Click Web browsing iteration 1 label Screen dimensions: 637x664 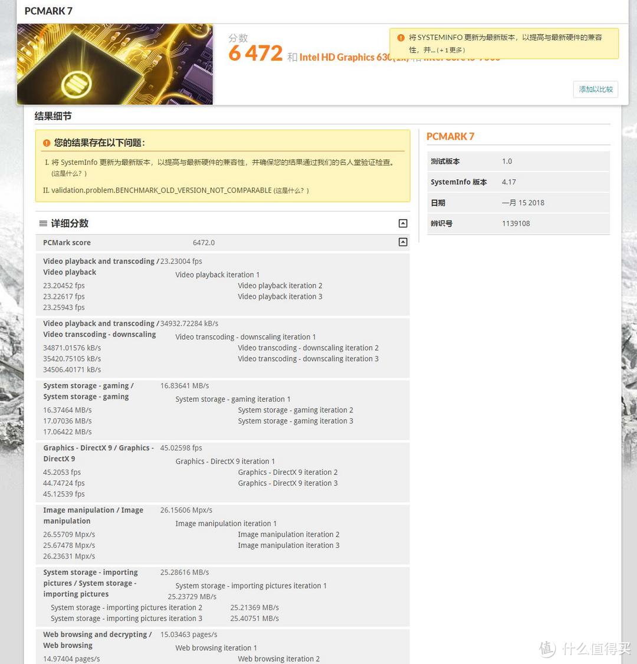(216, 648)
